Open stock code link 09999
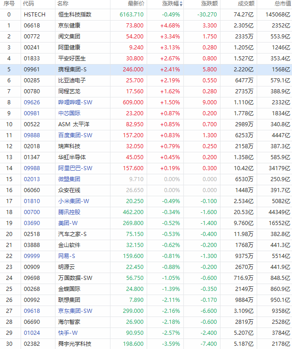 pyautogui.click(x=32, y=256)
